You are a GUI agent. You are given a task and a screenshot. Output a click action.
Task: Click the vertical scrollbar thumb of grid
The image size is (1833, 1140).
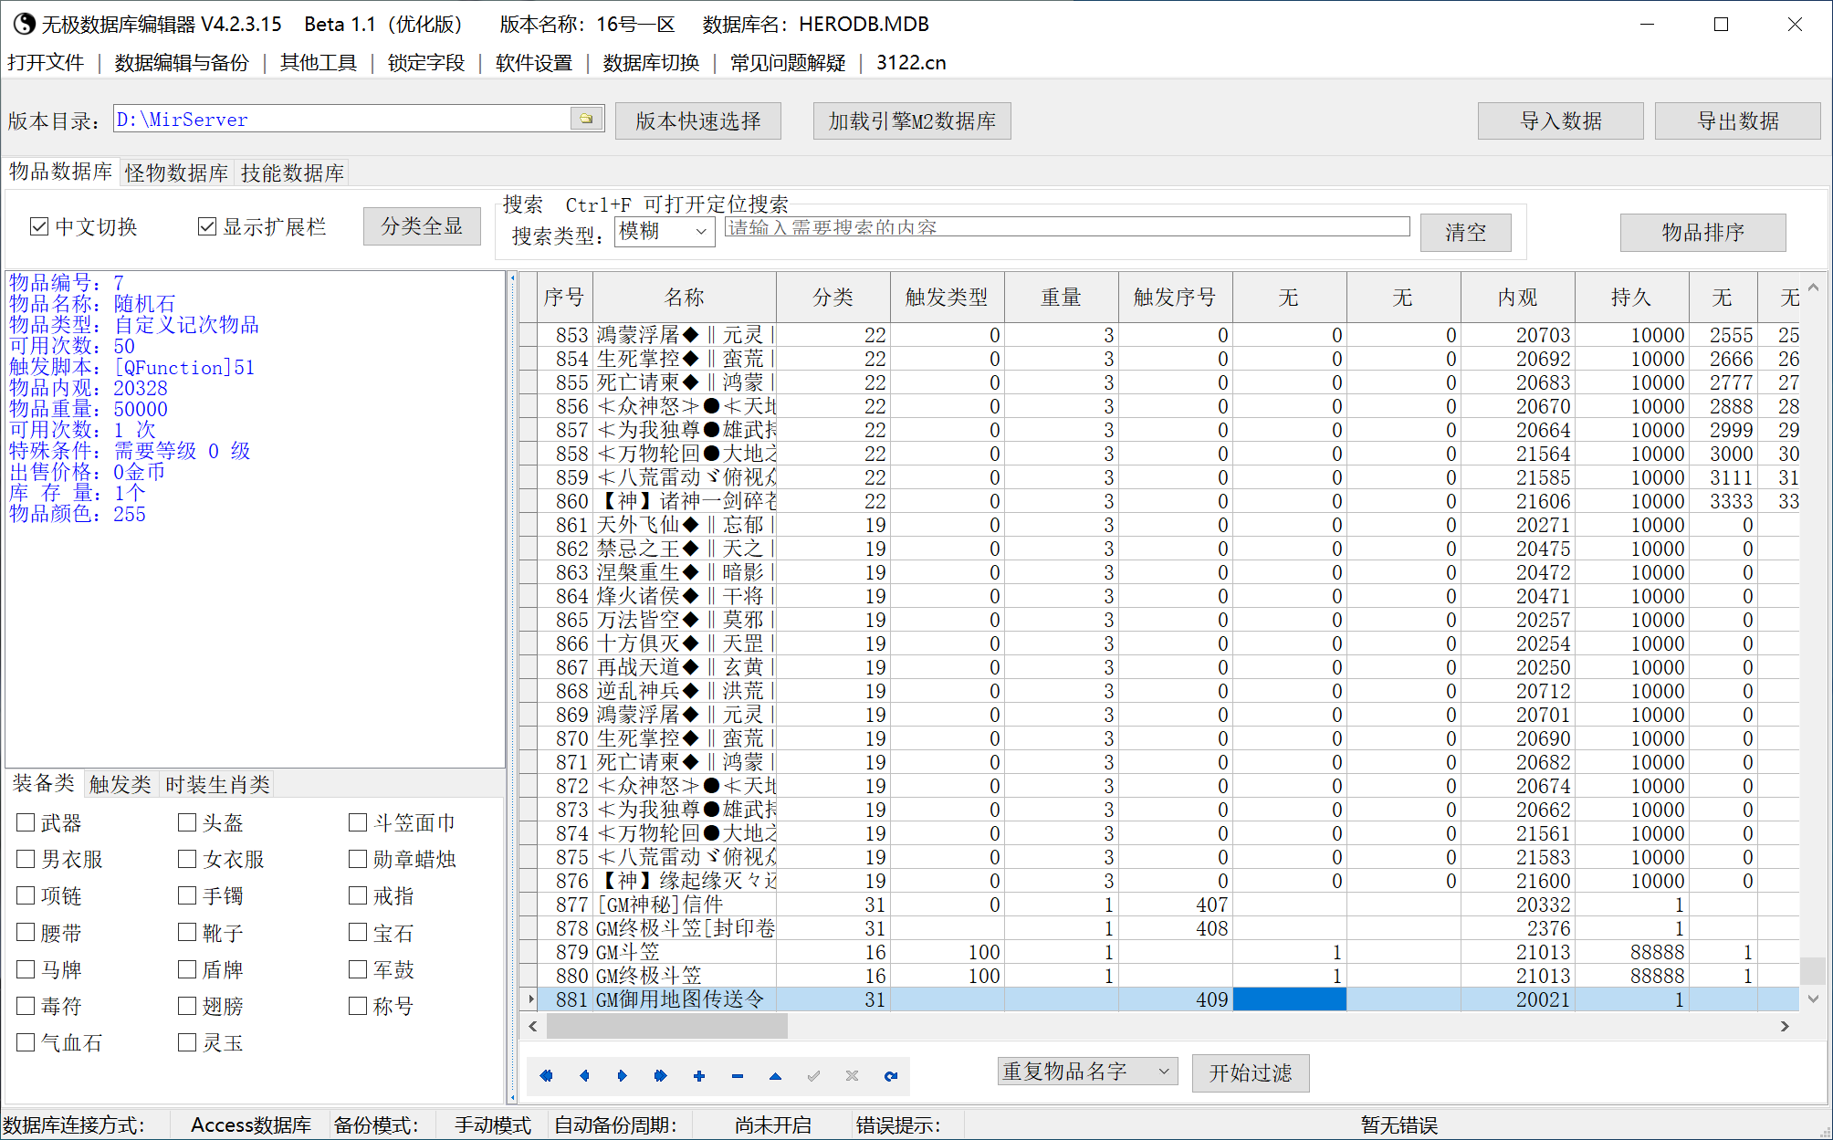(x=1813, y=969)
